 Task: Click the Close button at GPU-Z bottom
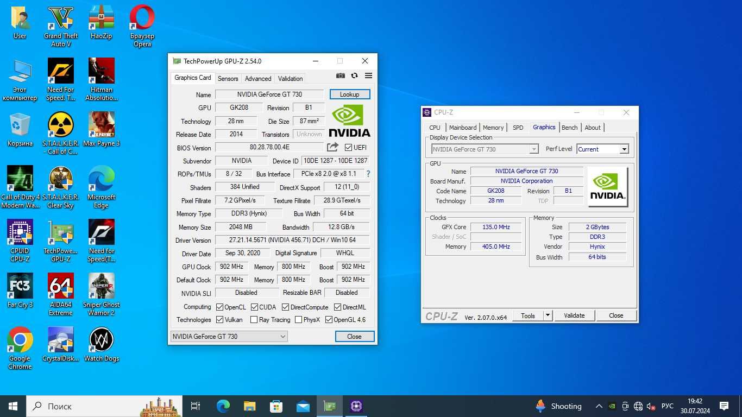(354, 337)
